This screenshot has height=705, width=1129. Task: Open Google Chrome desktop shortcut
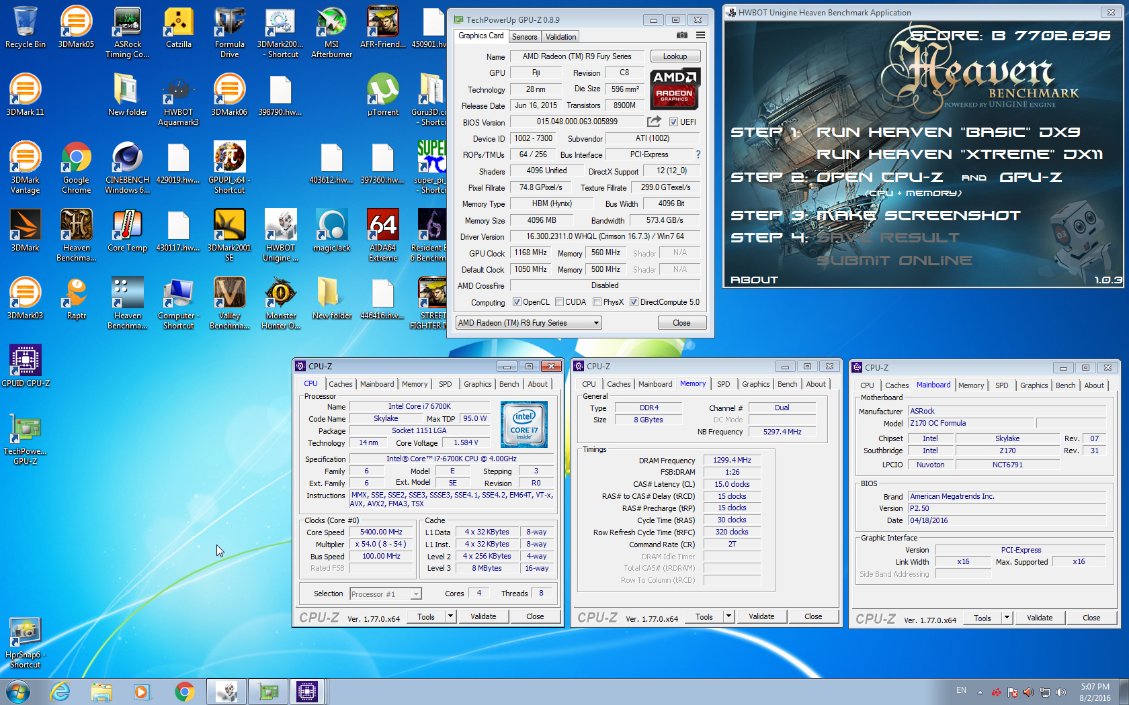[x=76, y=168]
